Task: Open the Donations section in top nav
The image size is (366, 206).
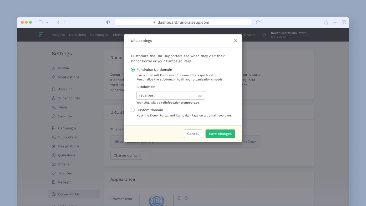Action: tap(77, 35)
